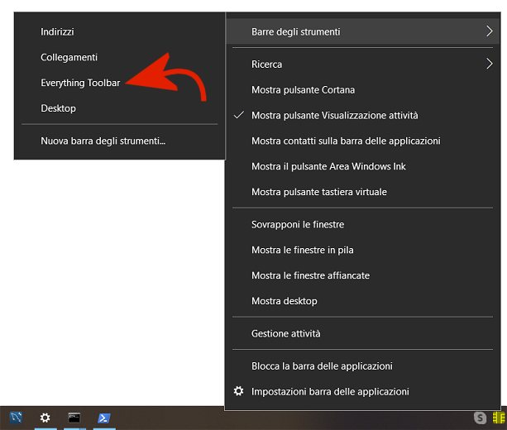Click Nuova barra degli strumenti...
507x430 pixels.
click(x=119, y=141)
